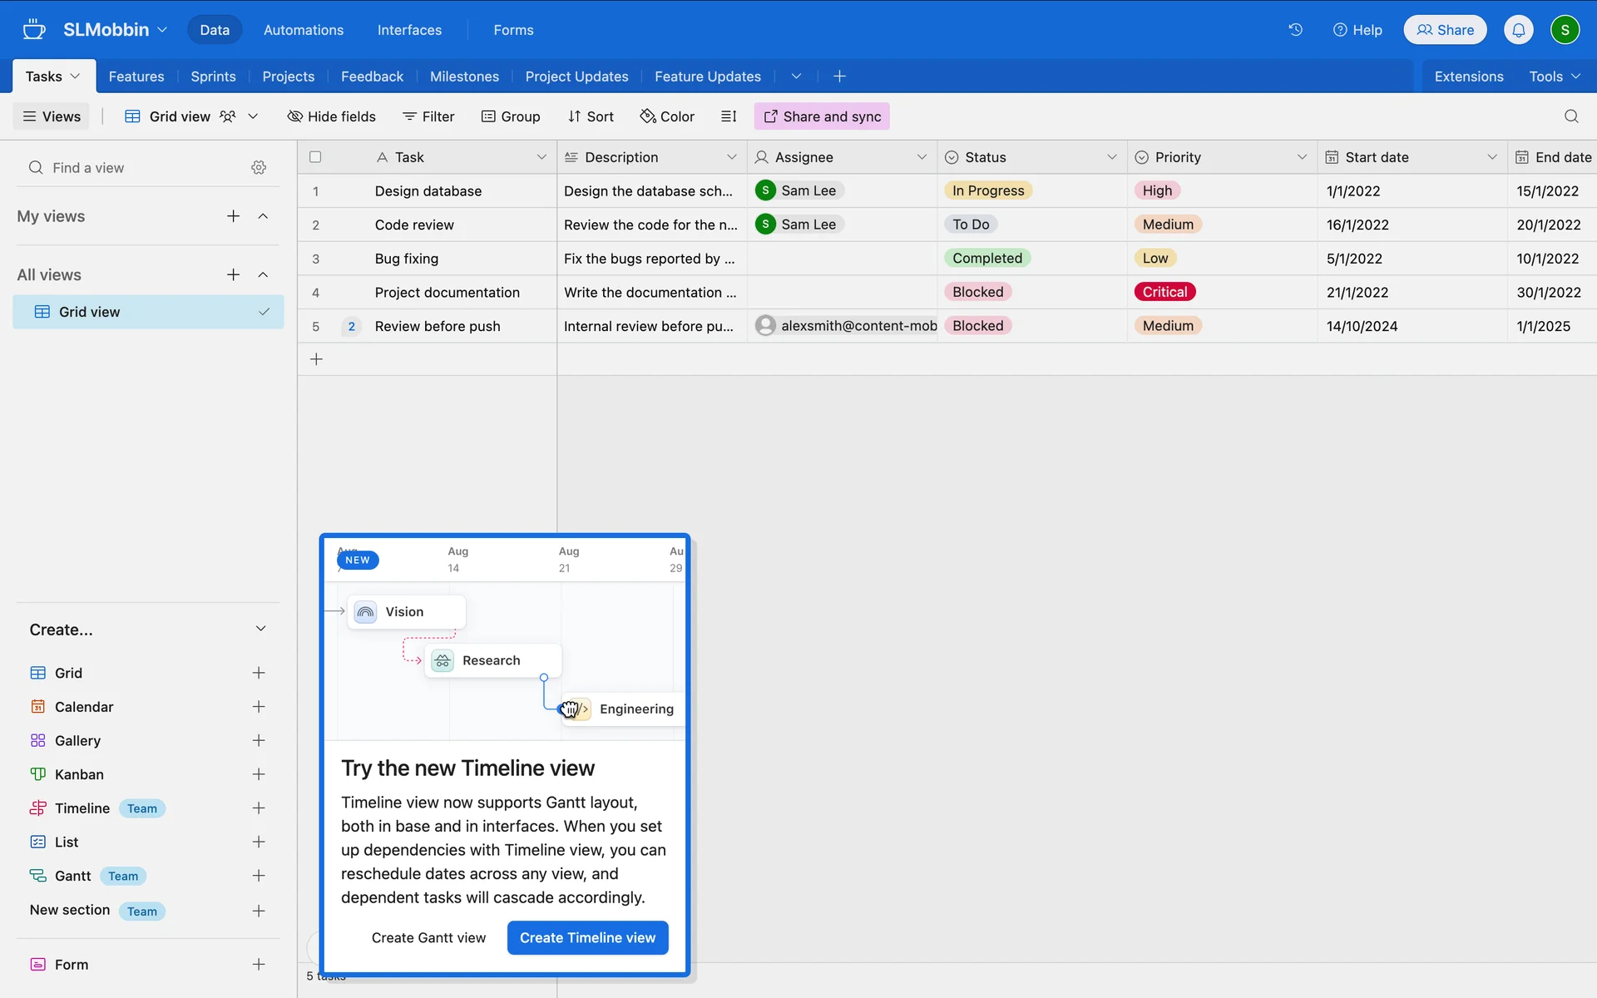This screenshot has width=1597, height=998.
Task: Open base history clock icon
Action: (x=1295, y=30)
